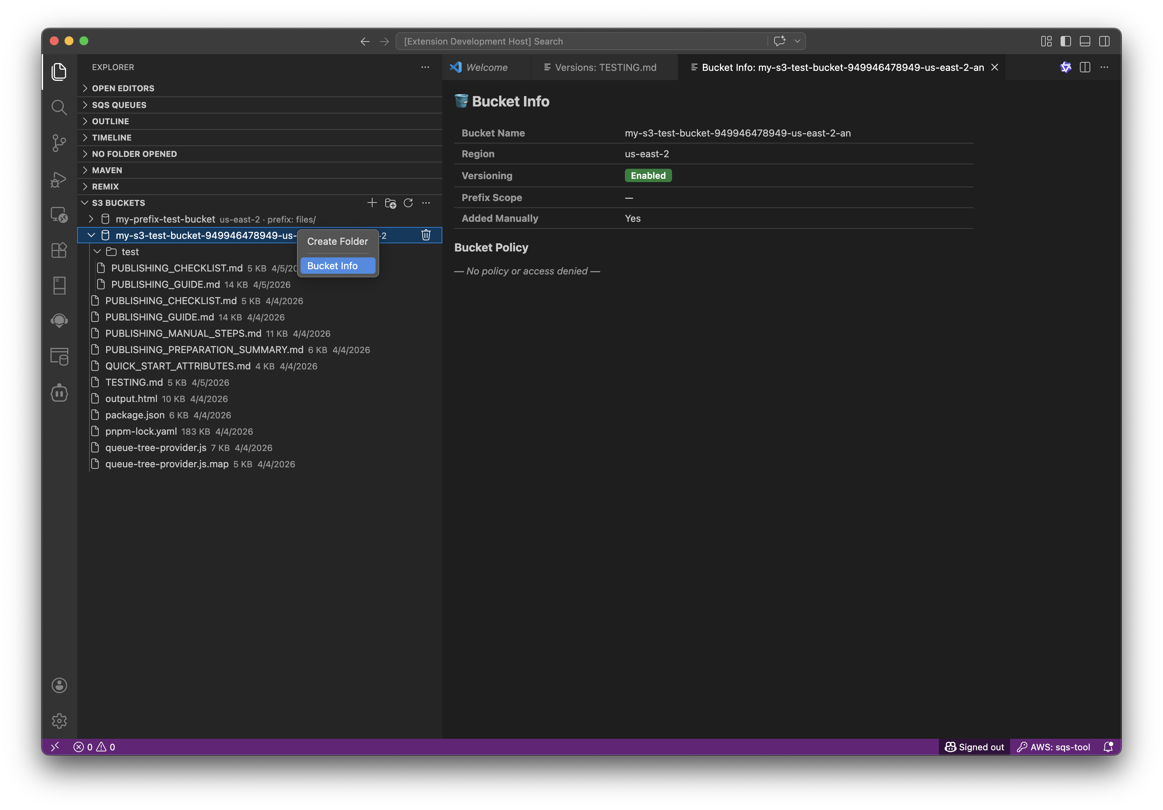Open the Copilot chat dropdown arrow

coord(797,42)
